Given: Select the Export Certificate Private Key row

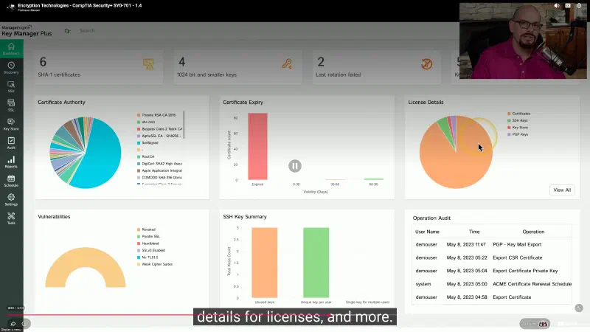Looking at the screenshot, I should point(492,271).
